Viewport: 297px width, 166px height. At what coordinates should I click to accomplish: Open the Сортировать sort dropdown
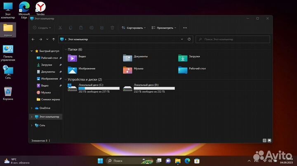(x=134, y=28)
